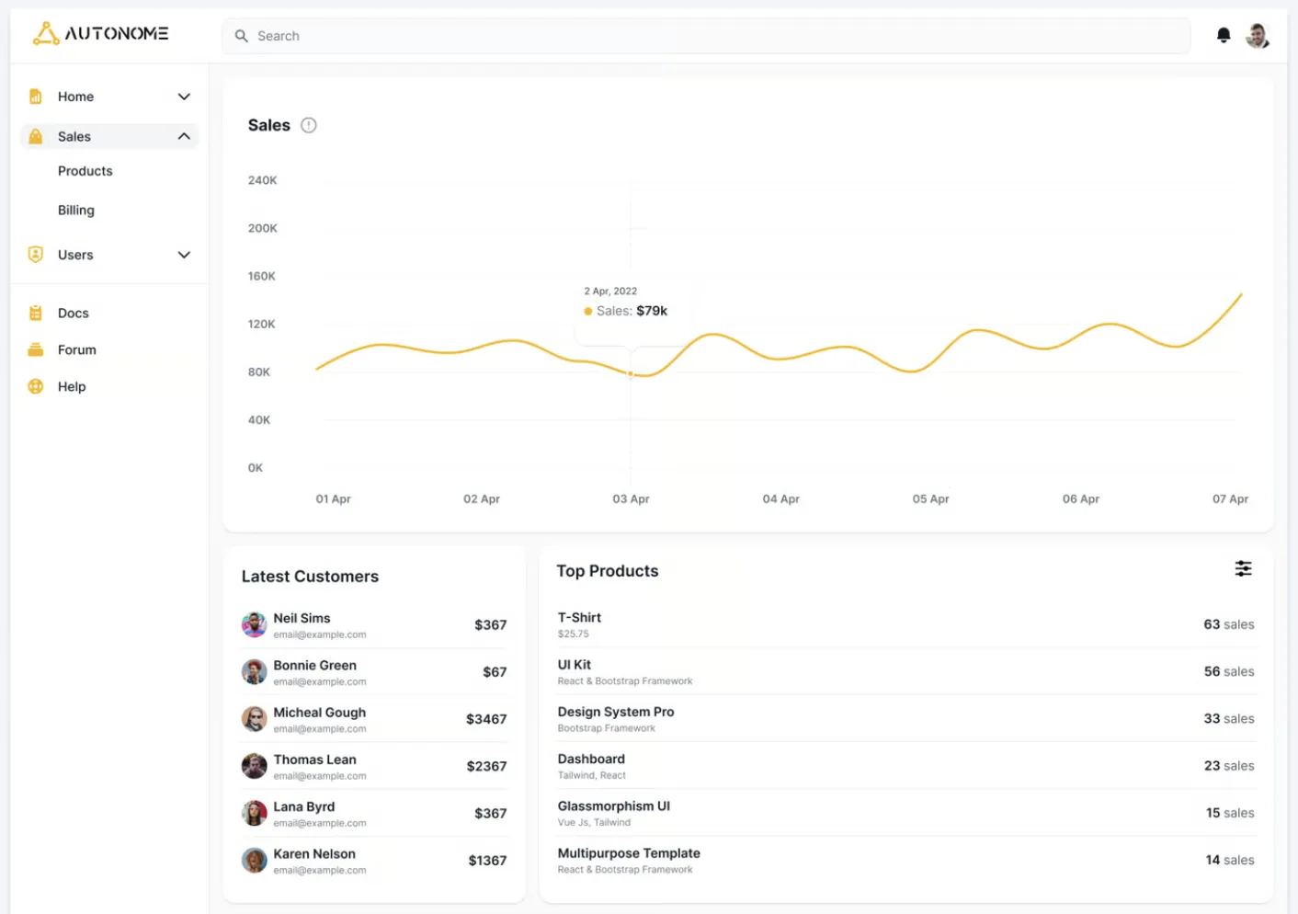Open the Glassmorphism UI product

[x=614, y=805]
